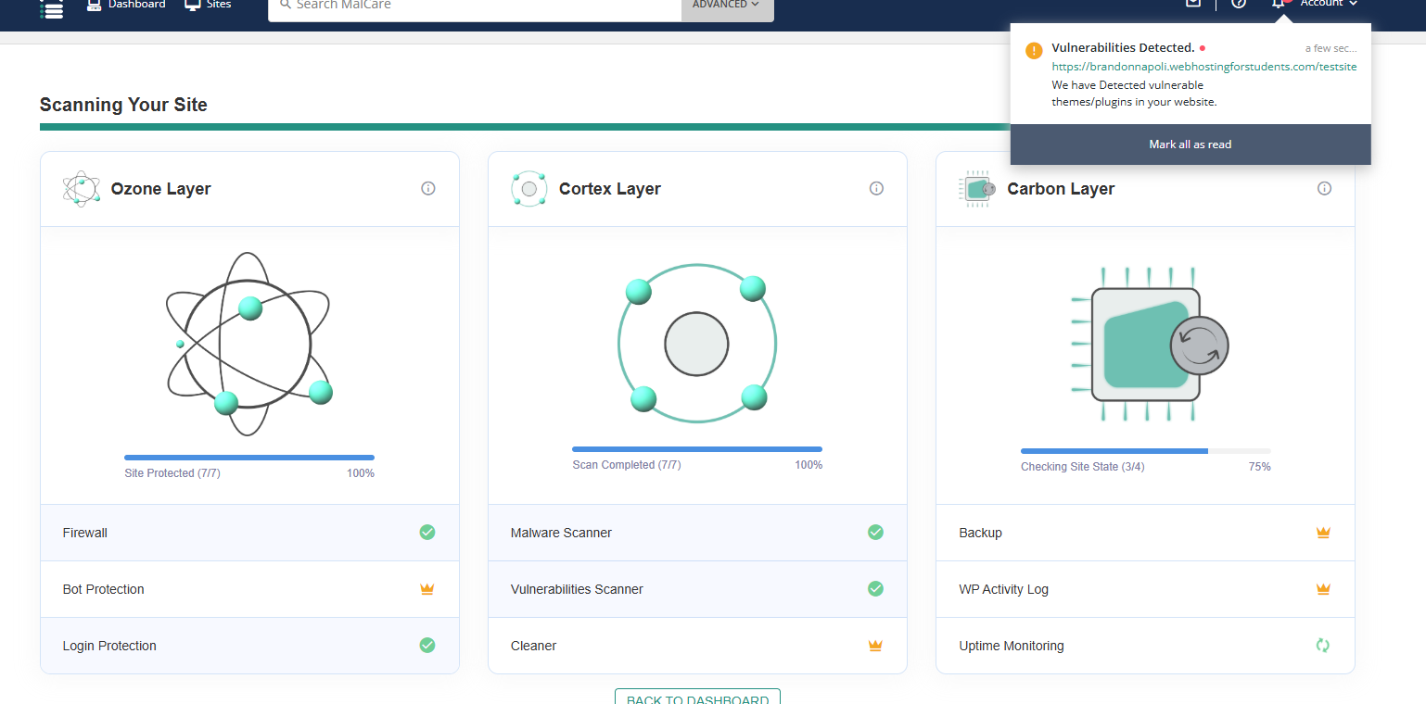Click the Scan Completed (7/7) label
The height and width of the screenshot is (704, 1426).
[627, 465]
